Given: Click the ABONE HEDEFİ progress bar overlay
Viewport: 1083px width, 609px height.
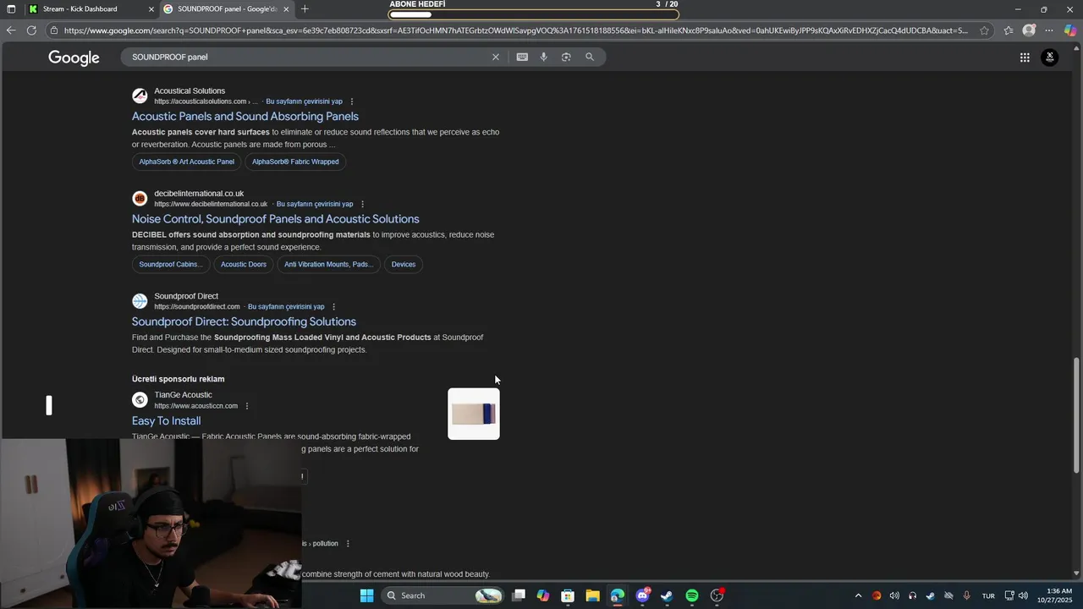Looking at the screenshot, I should coord(534,14).
